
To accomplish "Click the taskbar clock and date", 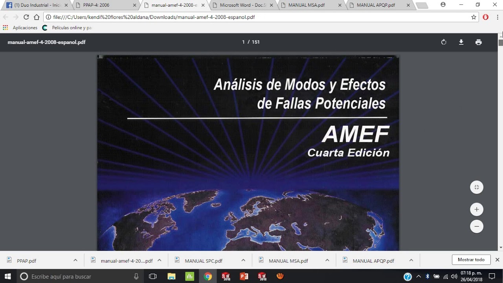I will pos(471,276).
